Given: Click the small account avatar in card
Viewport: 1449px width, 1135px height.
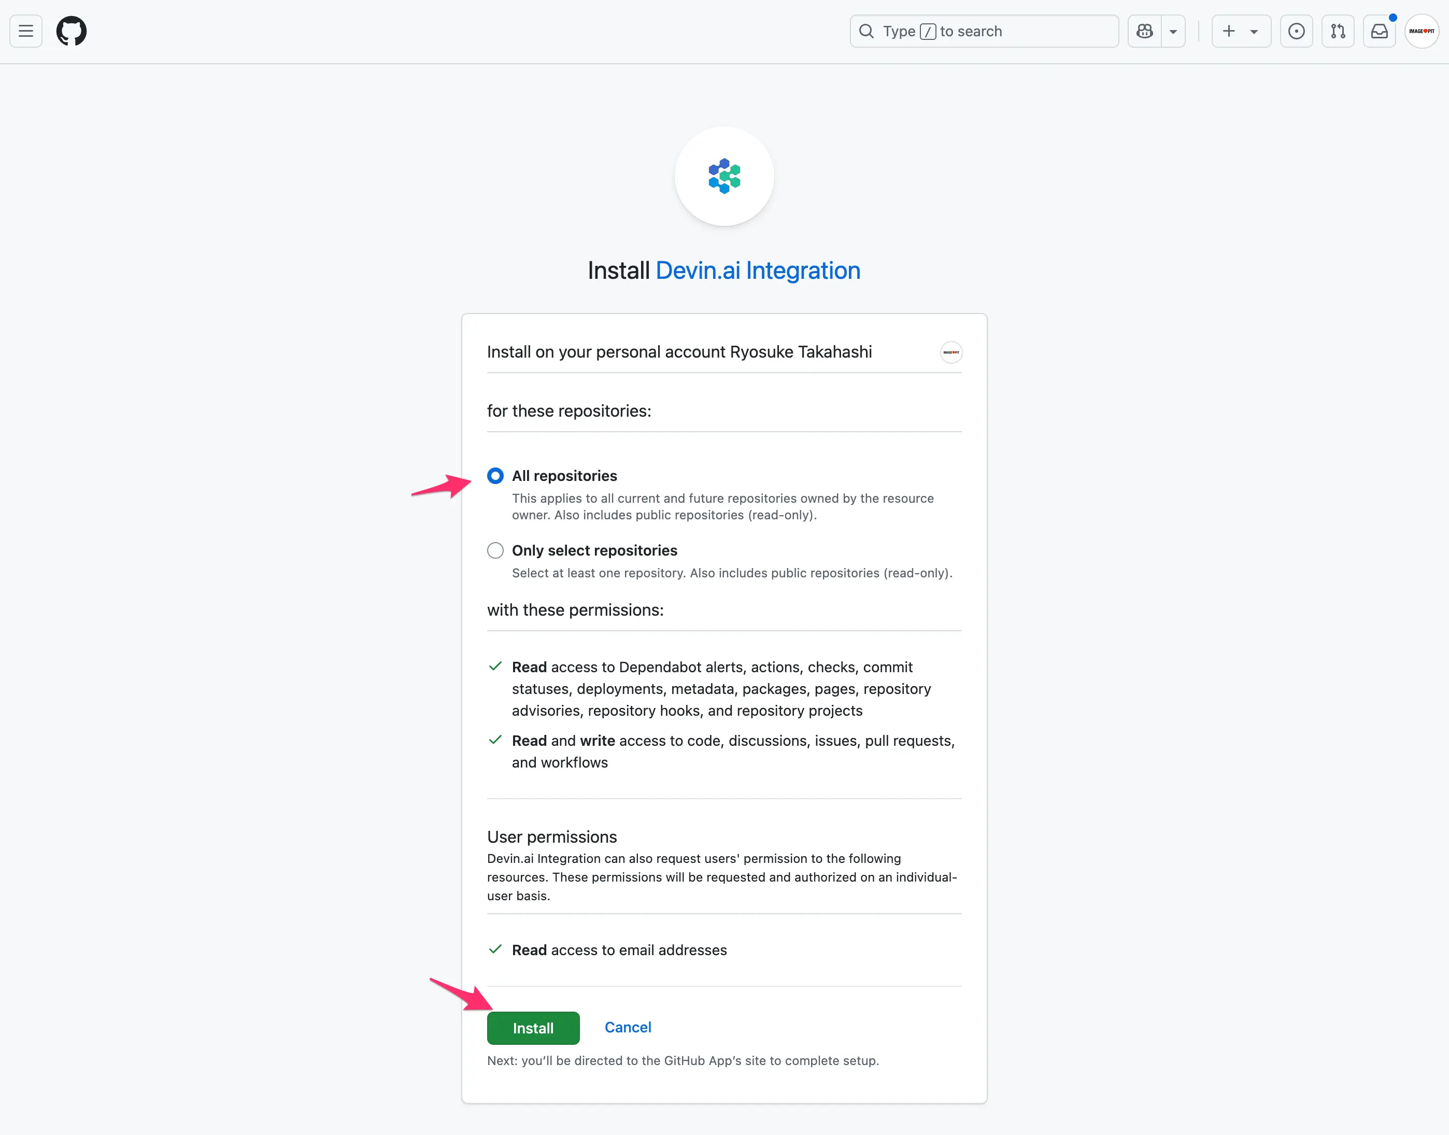Looking at the screenshot, I should (951, 352).
